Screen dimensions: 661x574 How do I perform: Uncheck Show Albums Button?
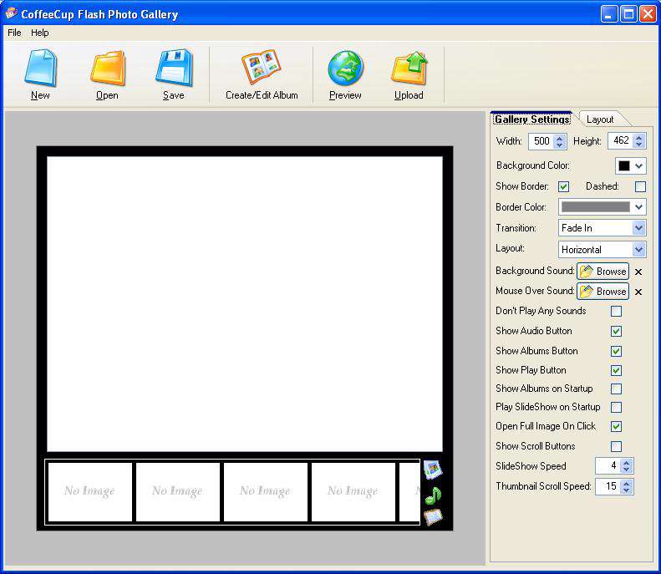tap(617, 351)
